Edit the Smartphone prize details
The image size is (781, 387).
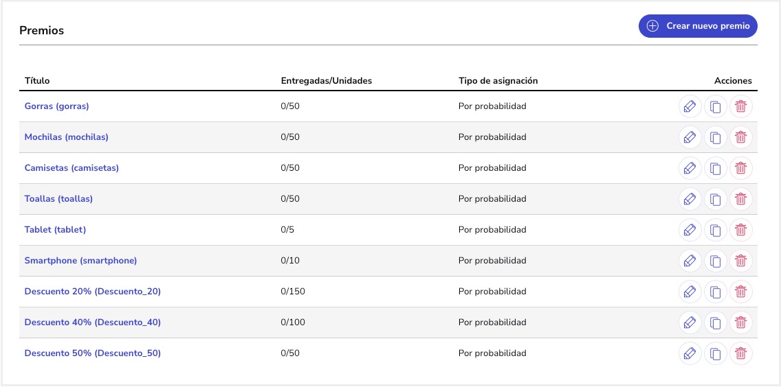coord(690,261)
